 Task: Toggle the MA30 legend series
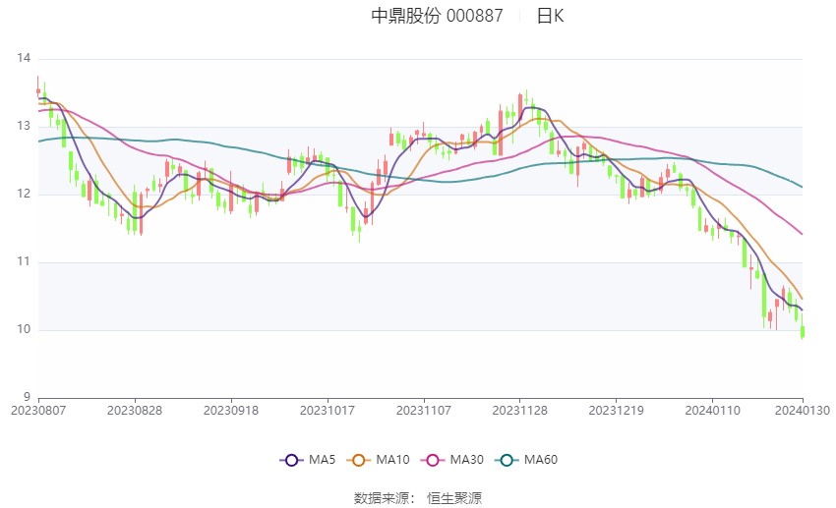(x=452, y=460)
